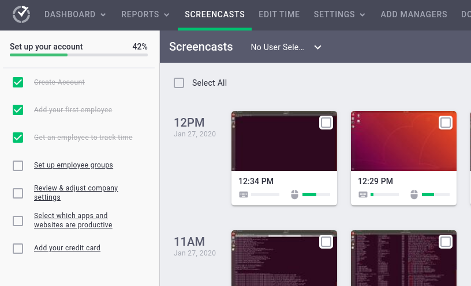The height and width of the screenshot is (286, 471).
Task: Select the 12:29 PM screencast checkbox
Action: coord(446,123)
